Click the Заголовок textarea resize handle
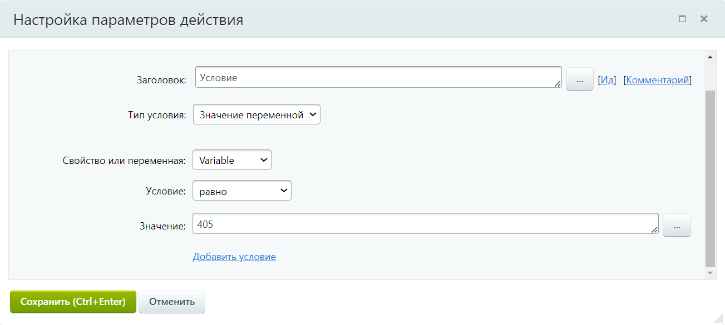Image resolution: width=725 pixels, height=325 pixels. (558, 83)
